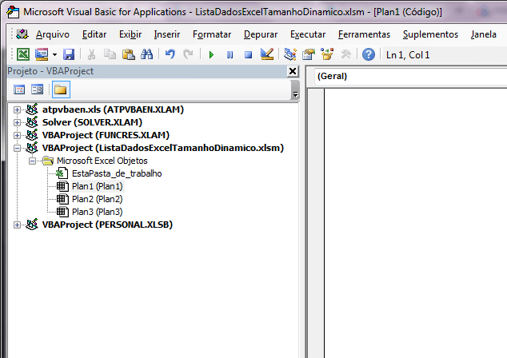Open the Arquivo menu
The height and width of the screenshot is (358, 507).
pyautogui.click(x=53, y=34)
